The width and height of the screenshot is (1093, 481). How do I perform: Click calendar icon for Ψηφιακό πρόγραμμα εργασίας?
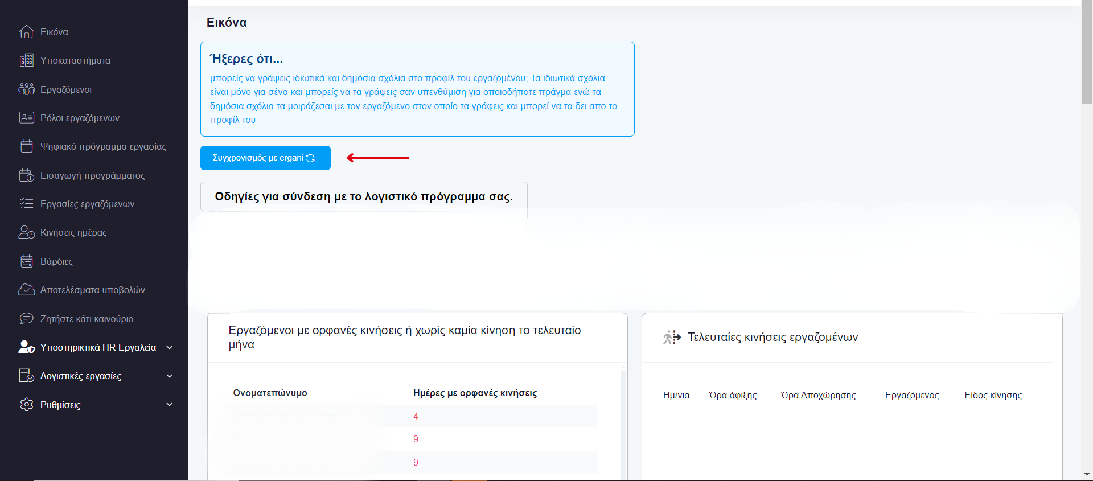pyautogui.click(x=27, y=146)
